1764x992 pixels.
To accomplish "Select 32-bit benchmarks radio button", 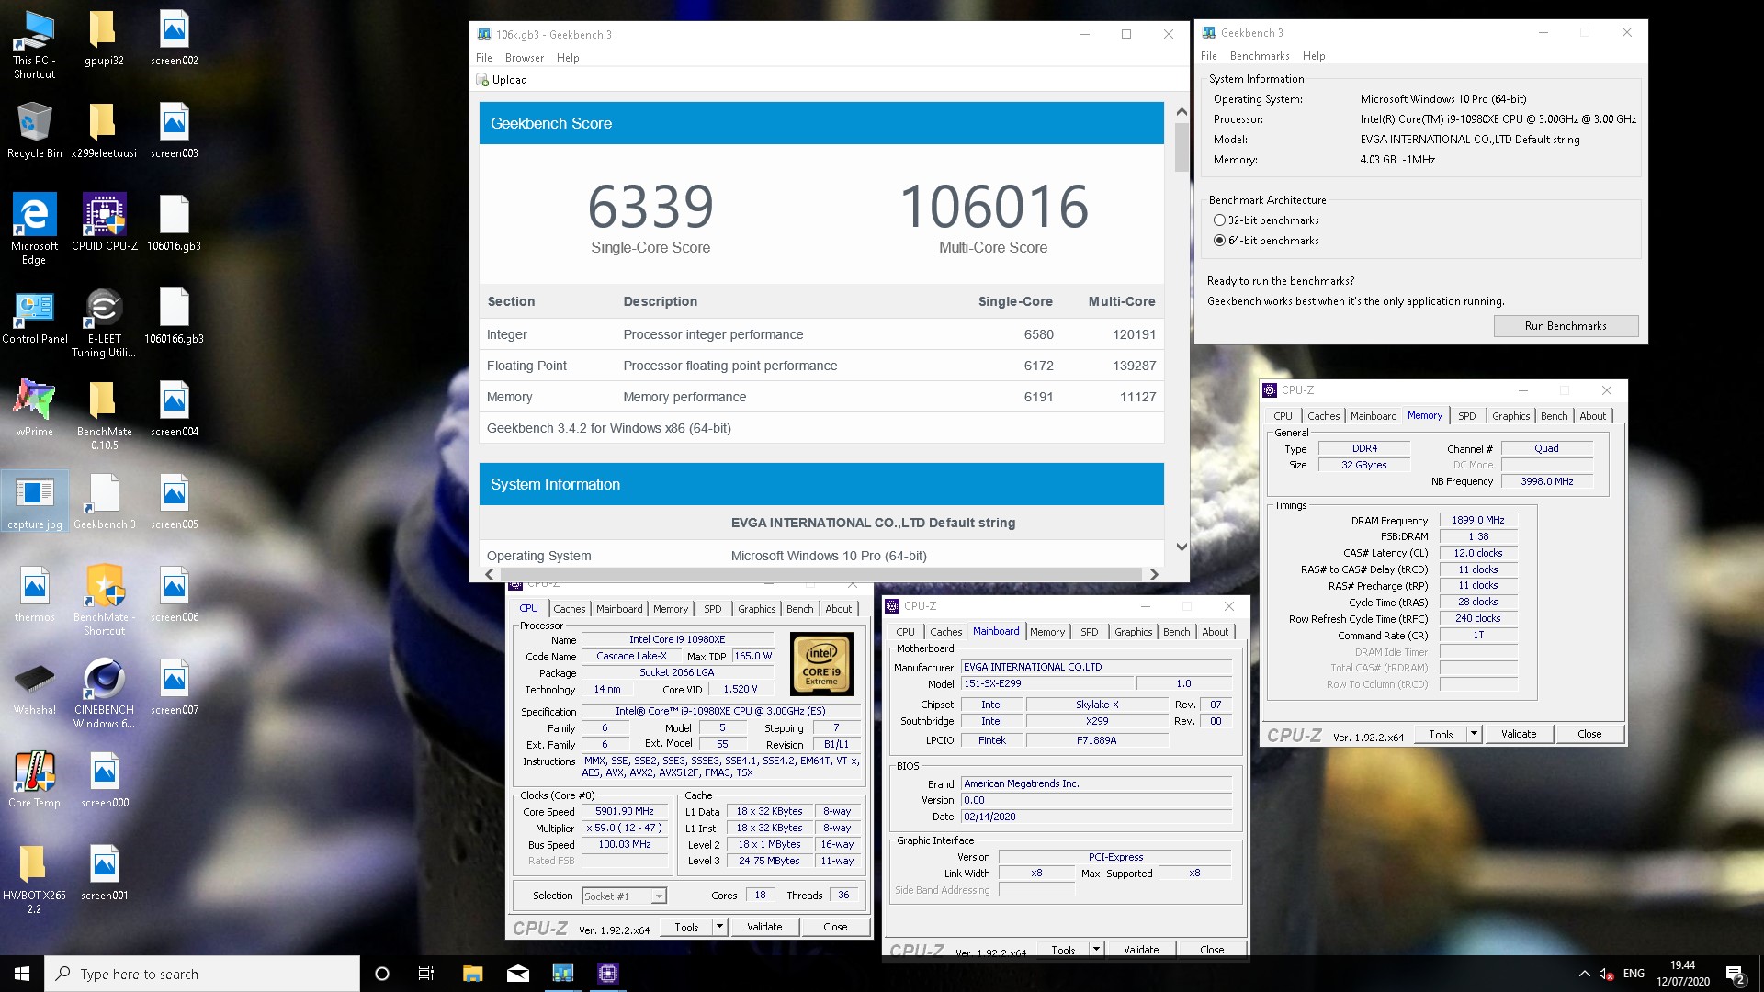I will click(1219, 220).
